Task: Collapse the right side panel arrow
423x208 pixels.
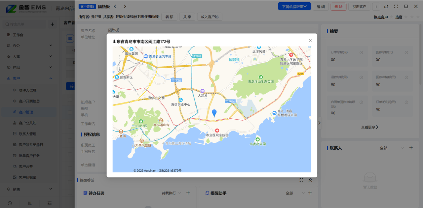Action: coord(319,123)
